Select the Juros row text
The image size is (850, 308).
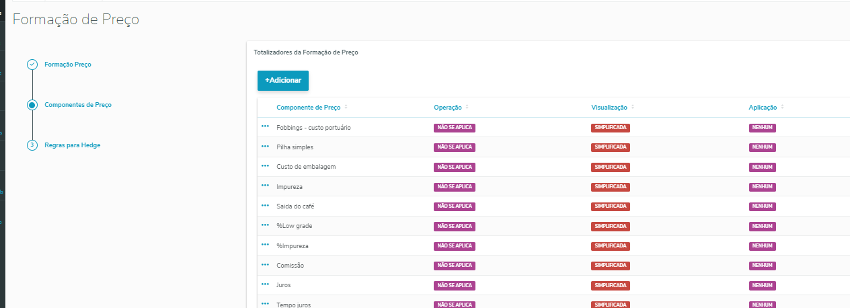[284, 284]
